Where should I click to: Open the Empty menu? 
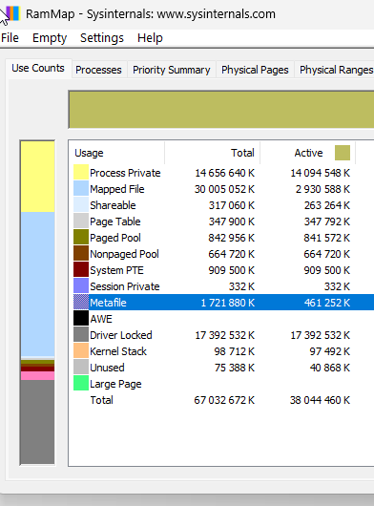pyautogui.click(x=50, y=38)
